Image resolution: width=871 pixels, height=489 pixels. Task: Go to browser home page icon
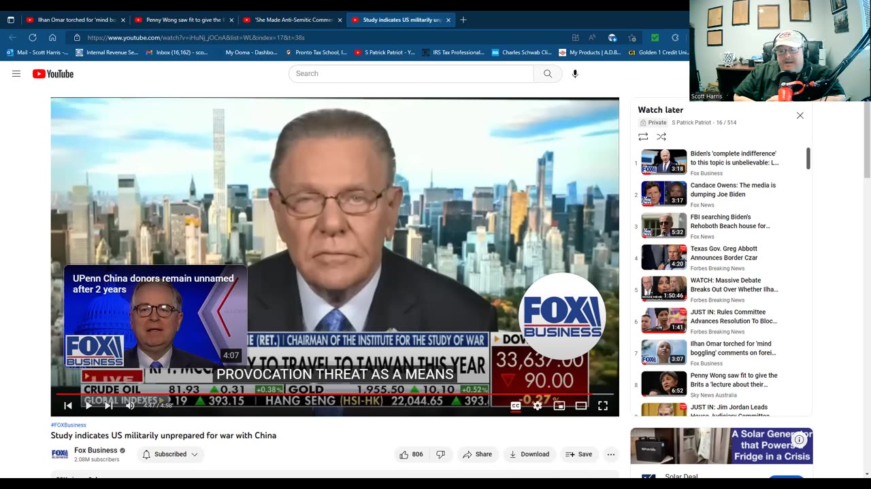click(52, 38)
